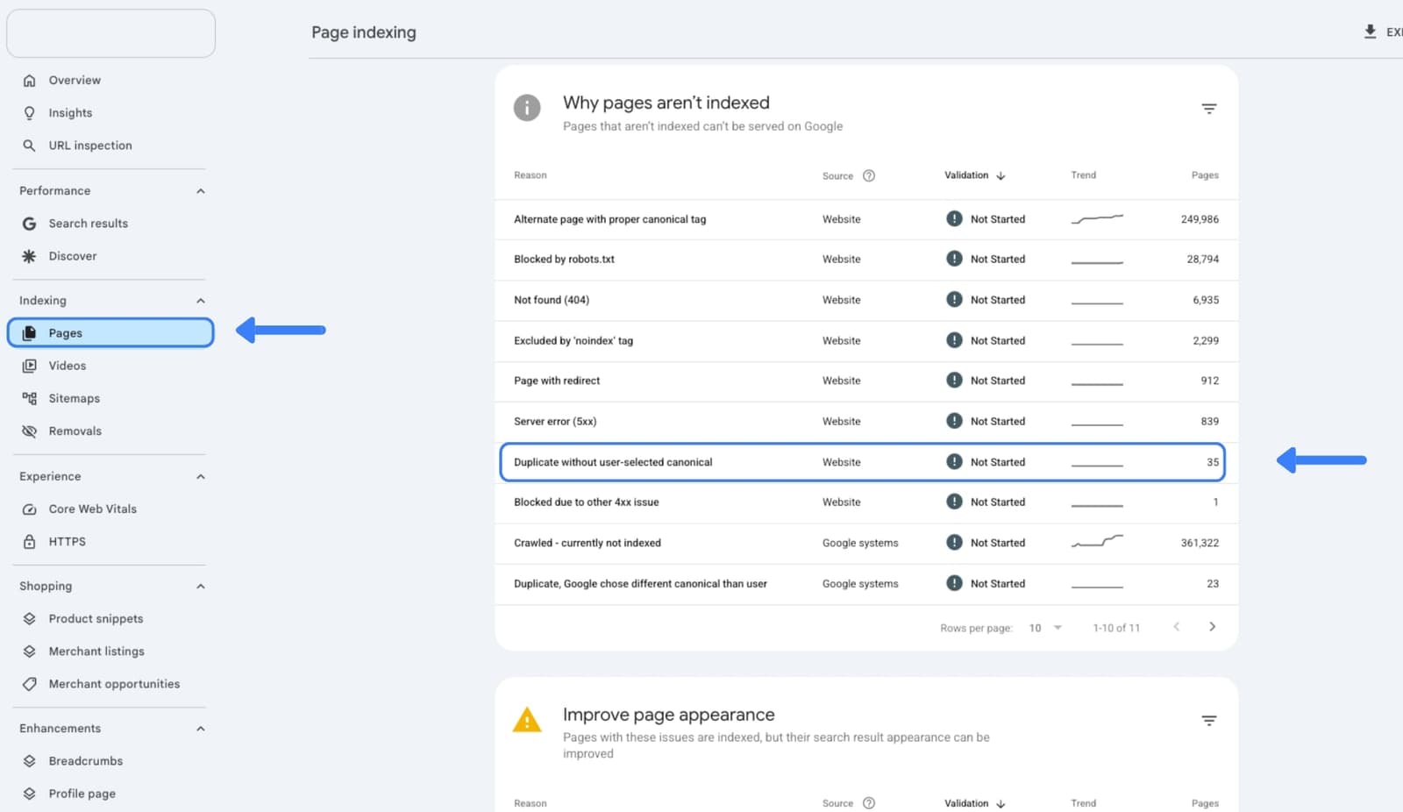Click Excluded by 'noindex' tag reason

coord(573,341)
